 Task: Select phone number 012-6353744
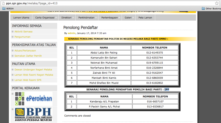(x=154, y=58)
